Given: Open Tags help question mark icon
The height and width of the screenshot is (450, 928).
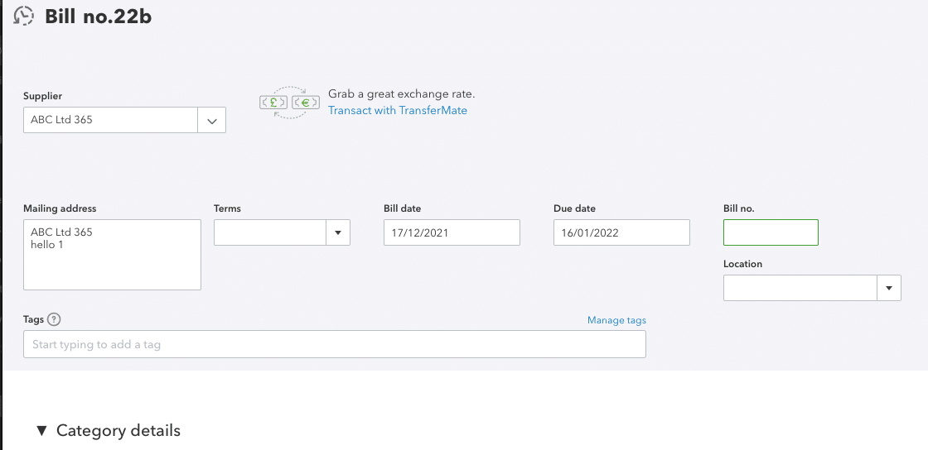Looking at the screenshot, I should tap(55, 319).
